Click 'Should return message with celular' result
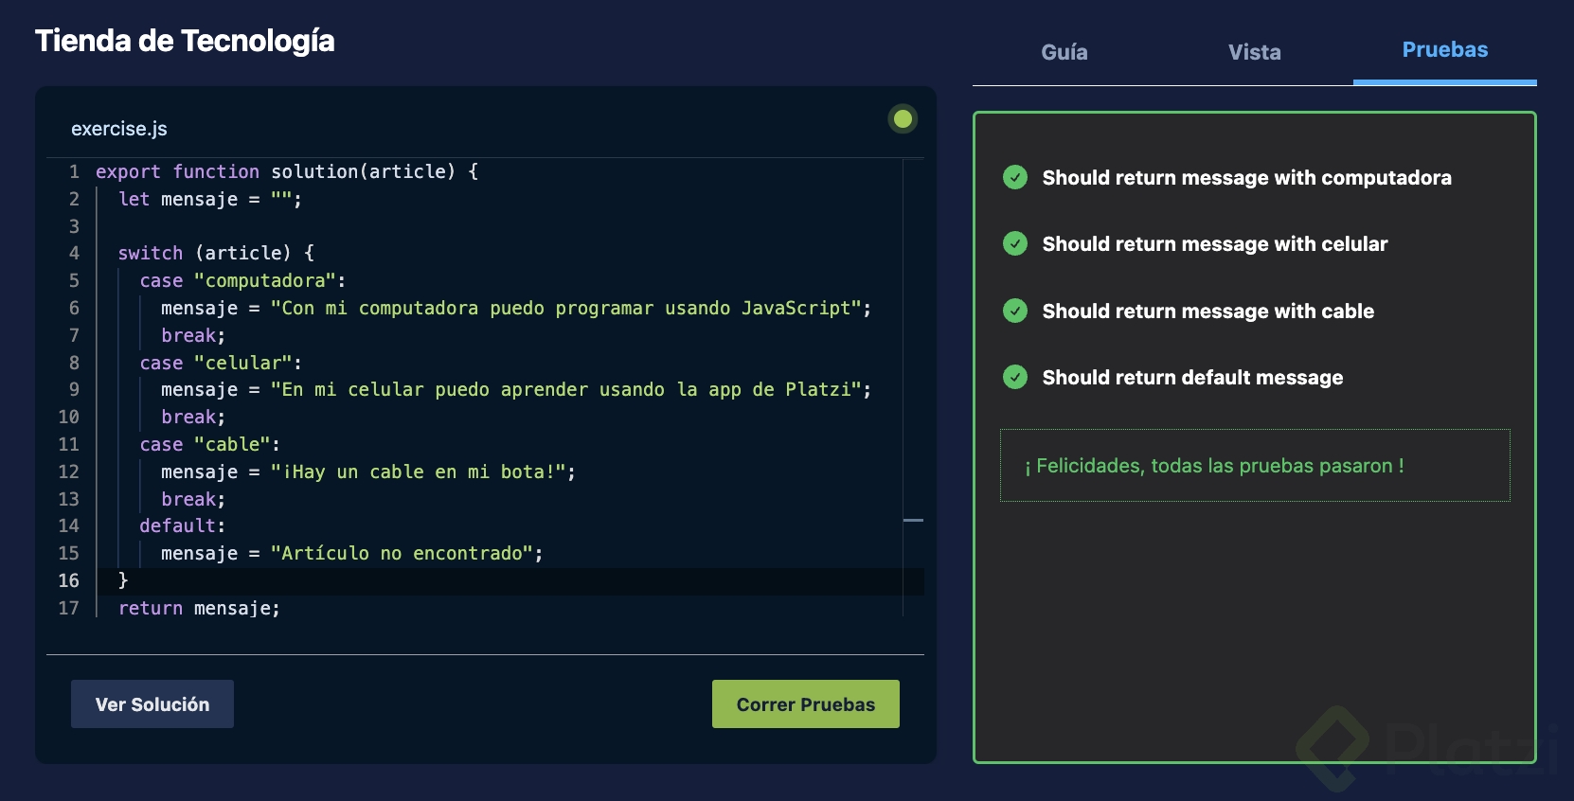The image size is (1574, 801). tap(1215, 244)
